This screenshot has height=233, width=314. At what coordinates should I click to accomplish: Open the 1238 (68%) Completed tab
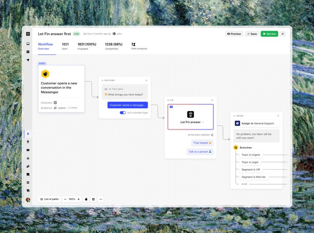click(114, 46)
